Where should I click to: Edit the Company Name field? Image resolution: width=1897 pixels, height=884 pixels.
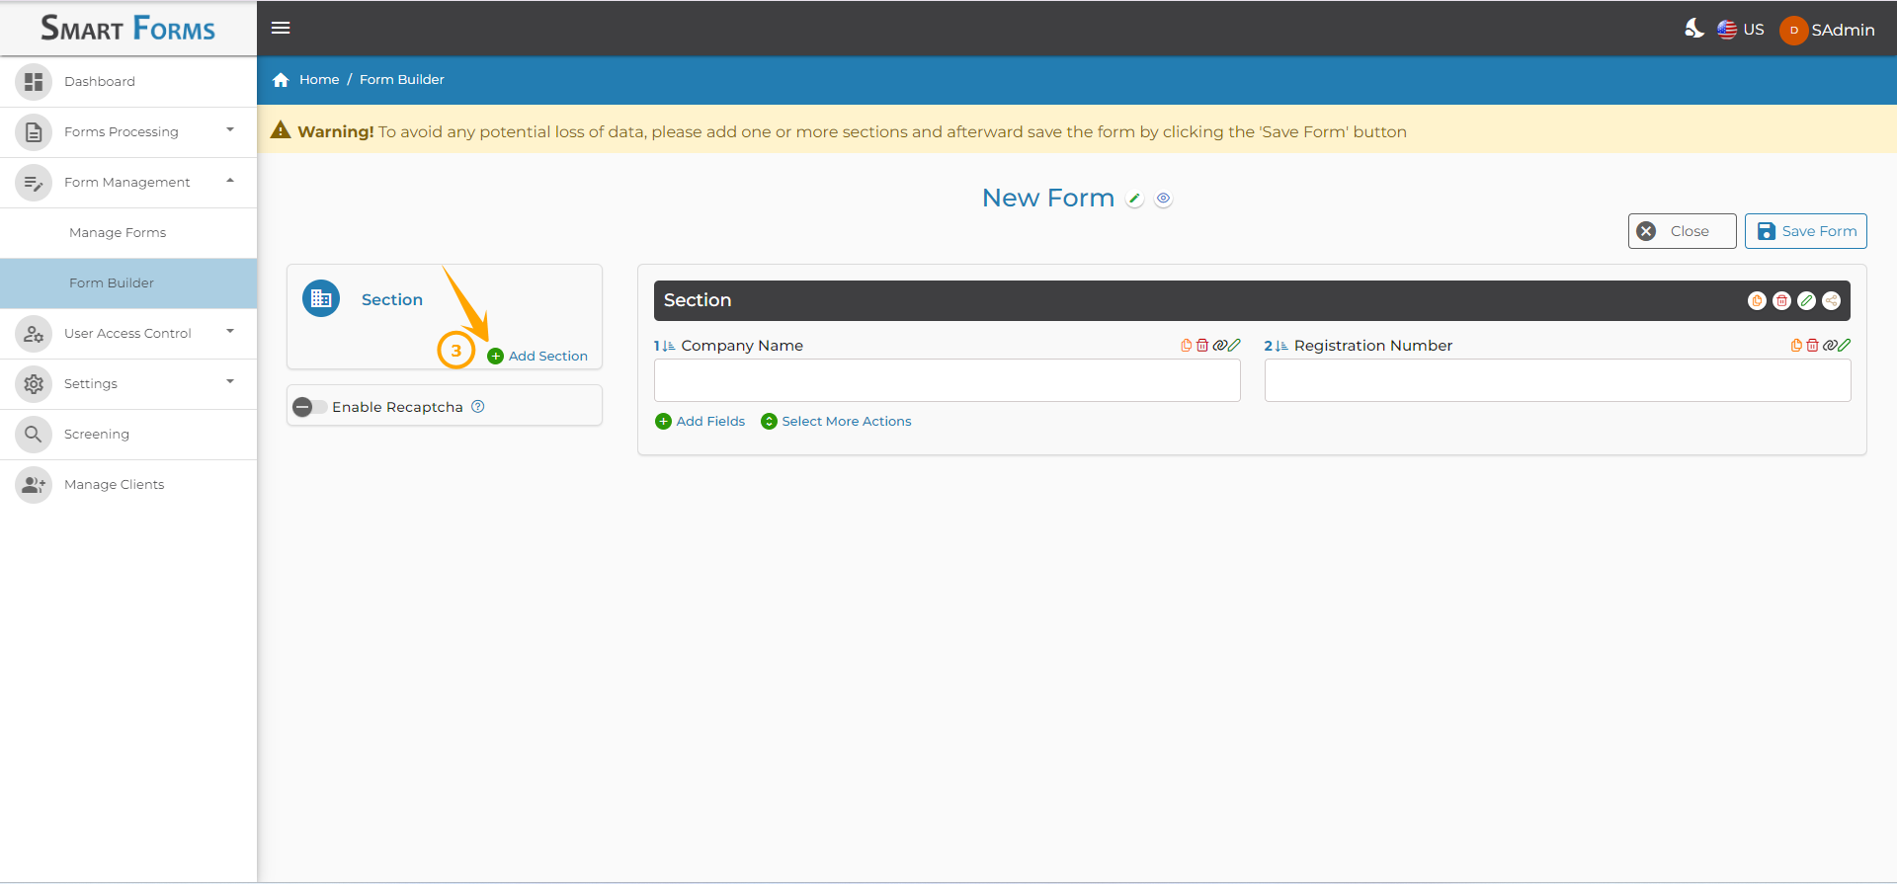(1234, 346)
